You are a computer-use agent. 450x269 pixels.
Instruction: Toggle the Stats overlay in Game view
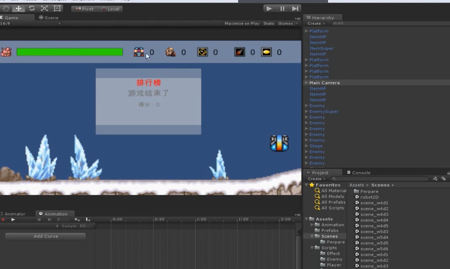(x=269, y=23)
